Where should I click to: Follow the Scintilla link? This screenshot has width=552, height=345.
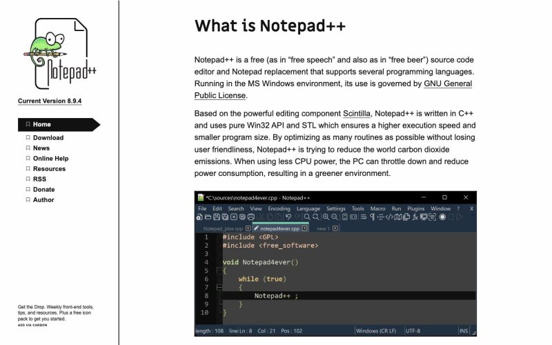pos(357,114)
